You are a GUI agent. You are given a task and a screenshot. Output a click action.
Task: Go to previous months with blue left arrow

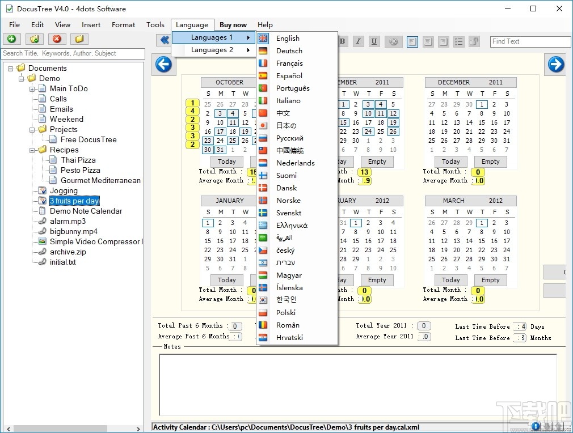163,65
